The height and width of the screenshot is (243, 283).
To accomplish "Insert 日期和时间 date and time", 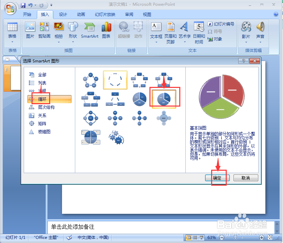I will [x=199, y=33].
